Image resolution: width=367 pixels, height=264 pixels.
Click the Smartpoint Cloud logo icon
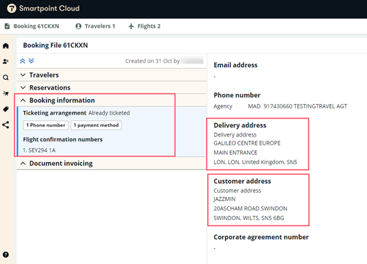point(12,8)
